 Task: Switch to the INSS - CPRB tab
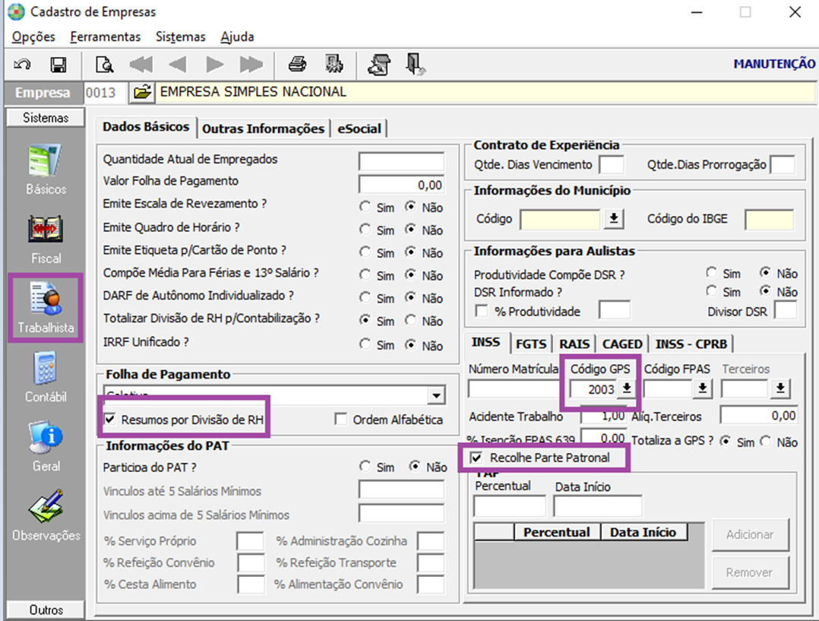tap(691, 344)
